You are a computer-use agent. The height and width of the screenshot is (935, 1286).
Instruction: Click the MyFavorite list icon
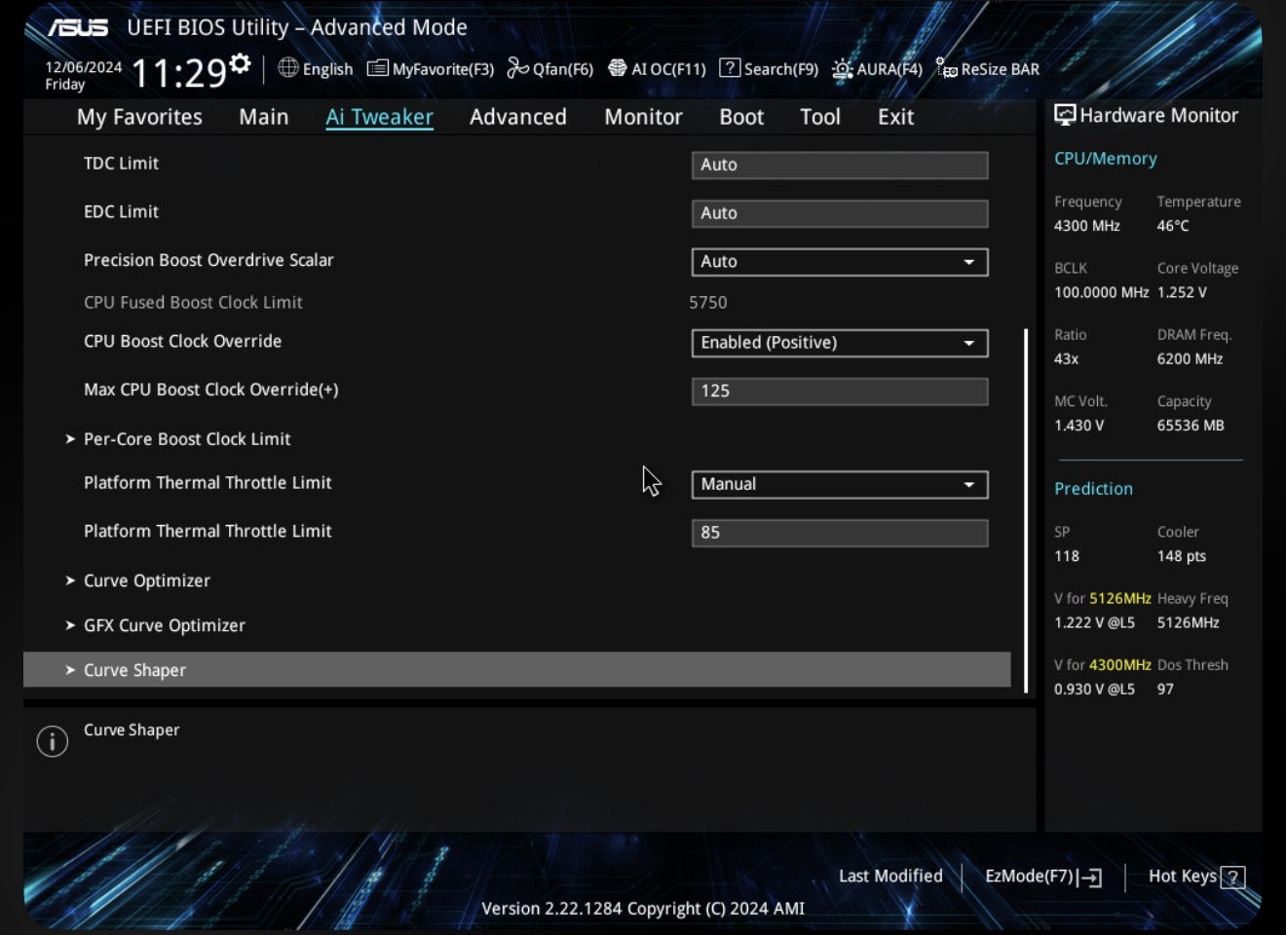[378, 68]
